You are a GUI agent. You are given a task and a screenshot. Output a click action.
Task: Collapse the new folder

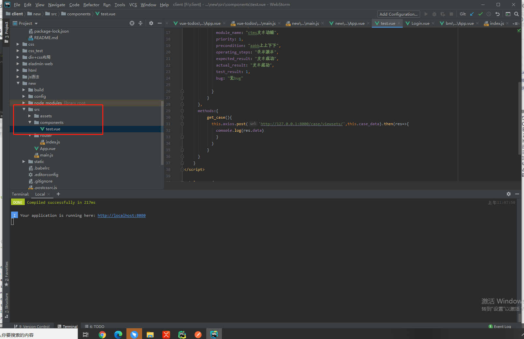click(x=18, y=83)
